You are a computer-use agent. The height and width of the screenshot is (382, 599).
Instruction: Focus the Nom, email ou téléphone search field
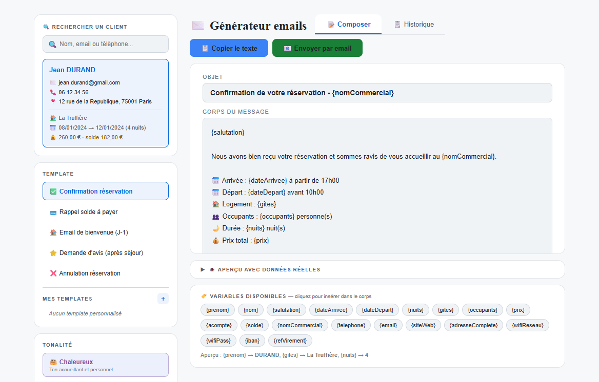[x=106, y=44]
